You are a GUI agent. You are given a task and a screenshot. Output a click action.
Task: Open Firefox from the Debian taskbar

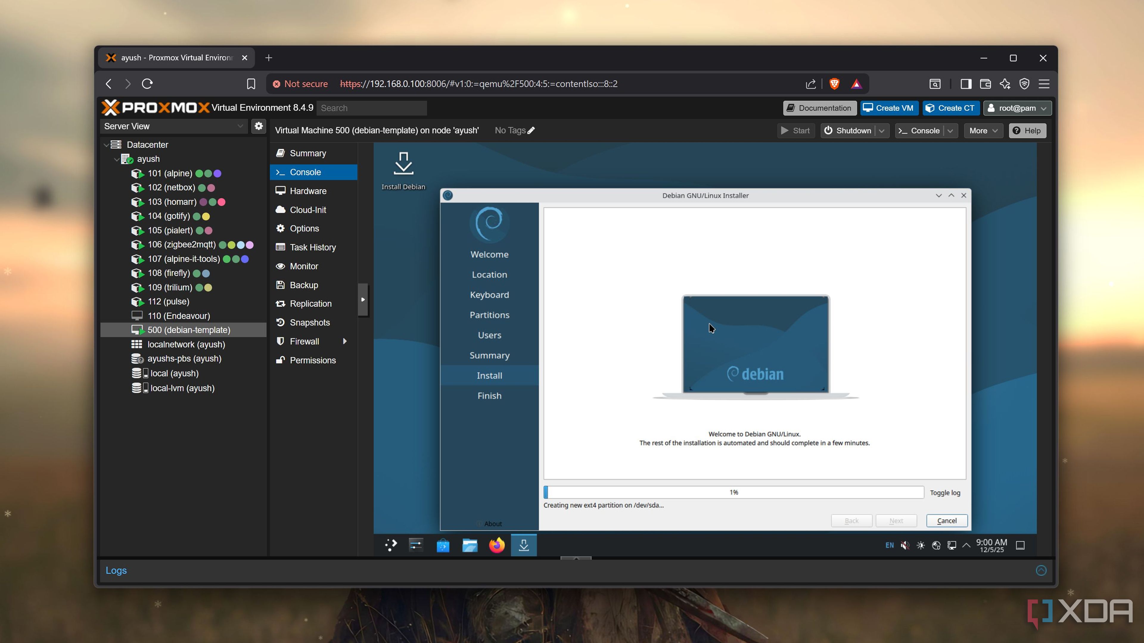[x=497, y=545]
